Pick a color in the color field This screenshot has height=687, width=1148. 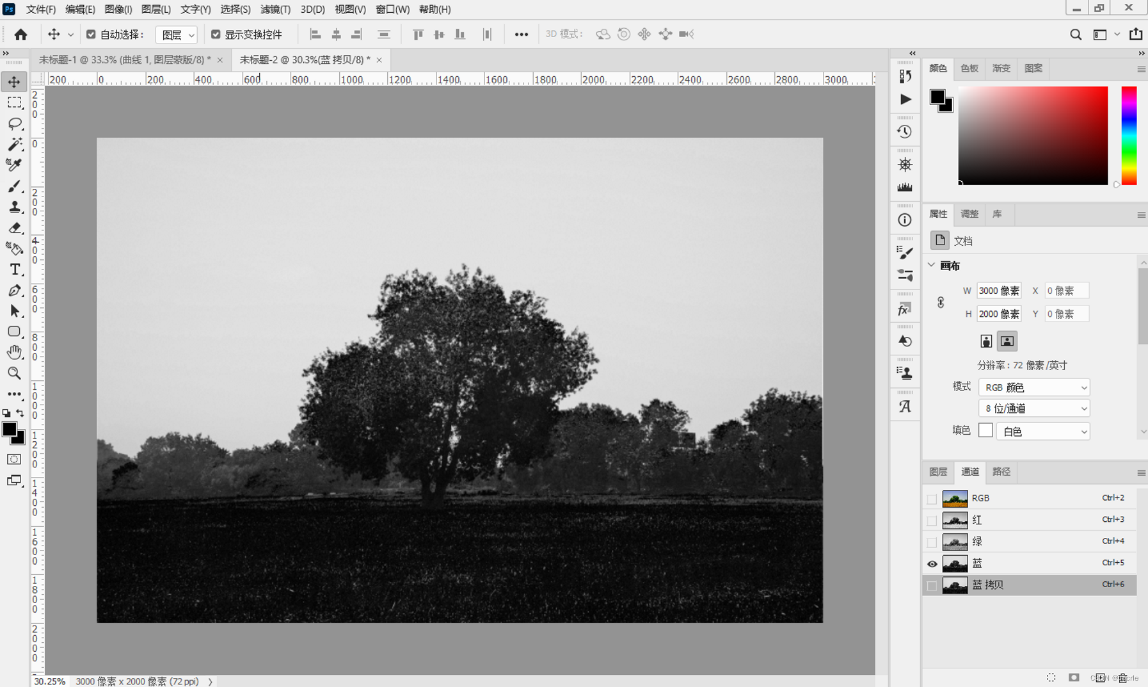(1033, 136)
